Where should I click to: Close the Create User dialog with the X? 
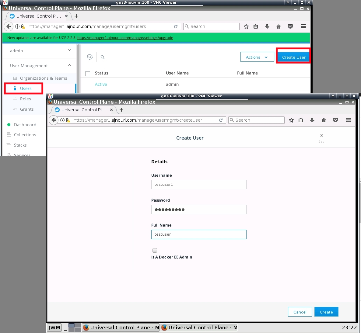point(322,135)
